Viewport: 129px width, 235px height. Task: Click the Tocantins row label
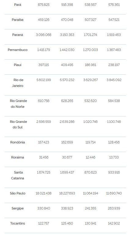18,223
